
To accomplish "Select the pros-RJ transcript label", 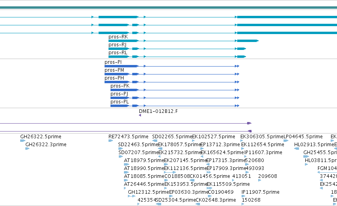I will click(x=117, y=45).
